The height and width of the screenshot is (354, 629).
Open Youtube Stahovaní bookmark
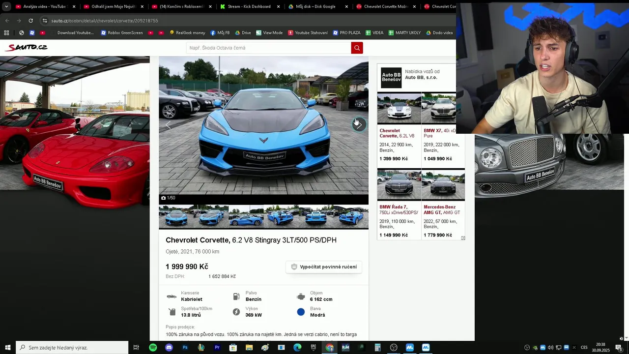click(308, 33)
